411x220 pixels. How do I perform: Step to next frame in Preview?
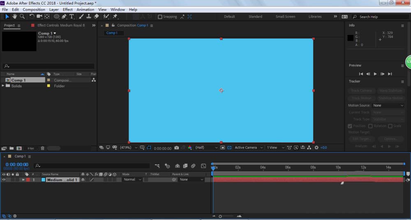pyautogui.click(x=382, y=74)
